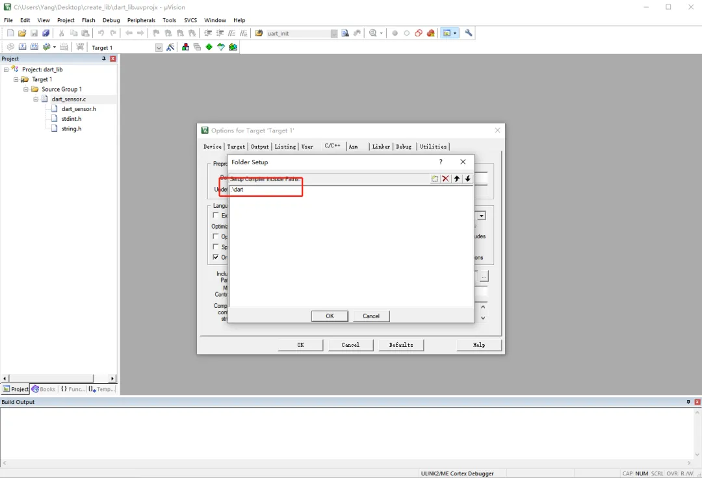Pin the Project panel
The image size is (702, 478).
(104, 58)
